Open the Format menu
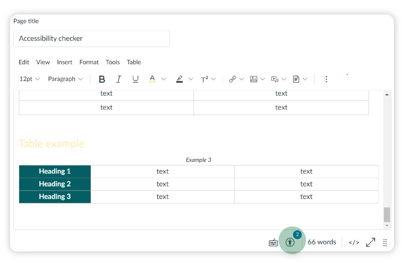Screen dimensions: 404x264 89,62
